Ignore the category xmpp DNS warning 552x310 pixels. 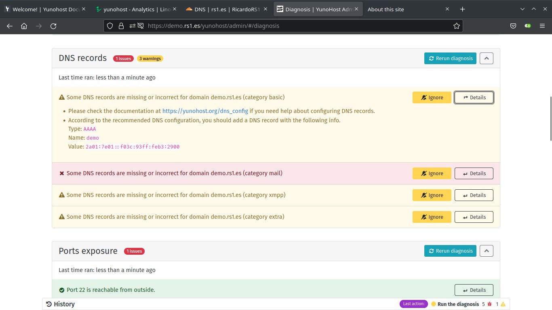coord(432,195)
